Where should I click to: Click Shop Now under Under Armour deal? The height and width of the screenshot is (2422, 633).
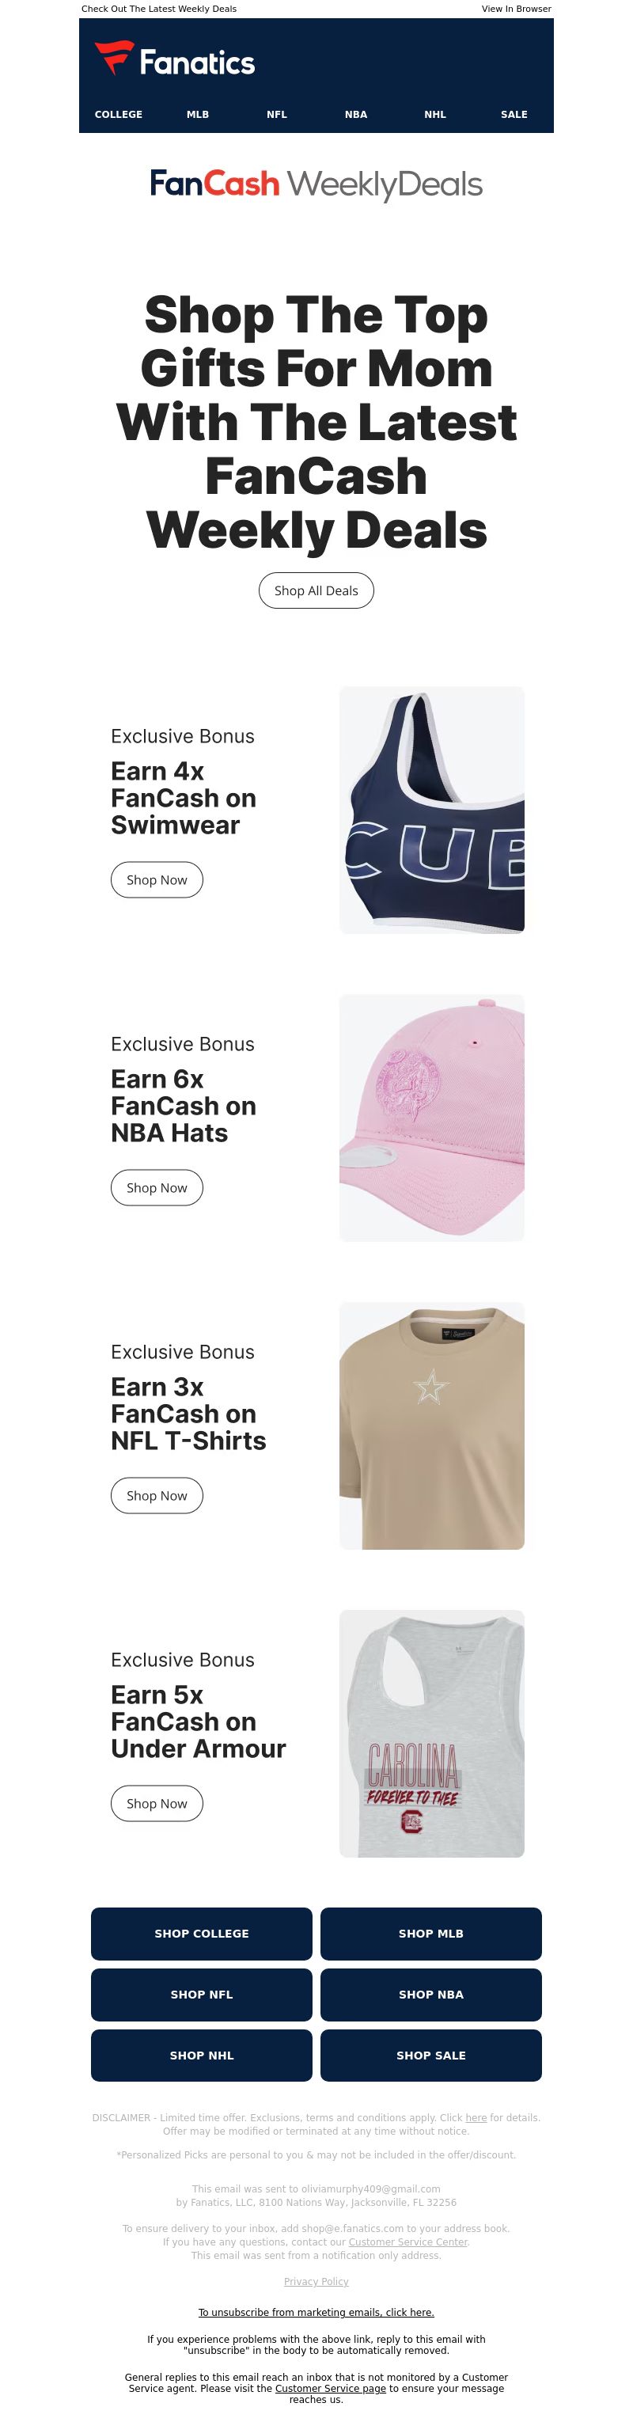click(x=157, y=1803)
